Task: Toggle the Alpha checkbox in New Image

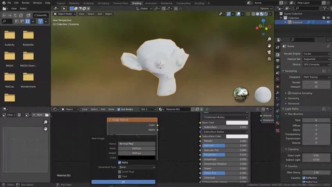Action: point(119,163)
